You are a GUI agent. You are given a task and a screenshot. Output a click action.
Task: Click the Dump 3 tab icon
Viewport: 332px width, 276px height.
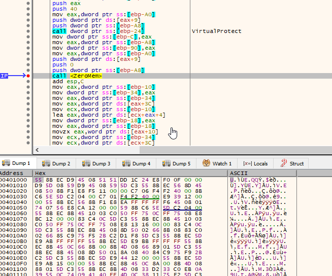tap(86, 163)
